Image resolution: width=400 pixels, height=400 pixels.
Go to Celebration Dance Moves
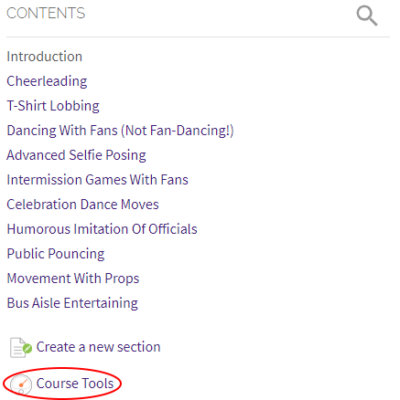coord(82,205)
